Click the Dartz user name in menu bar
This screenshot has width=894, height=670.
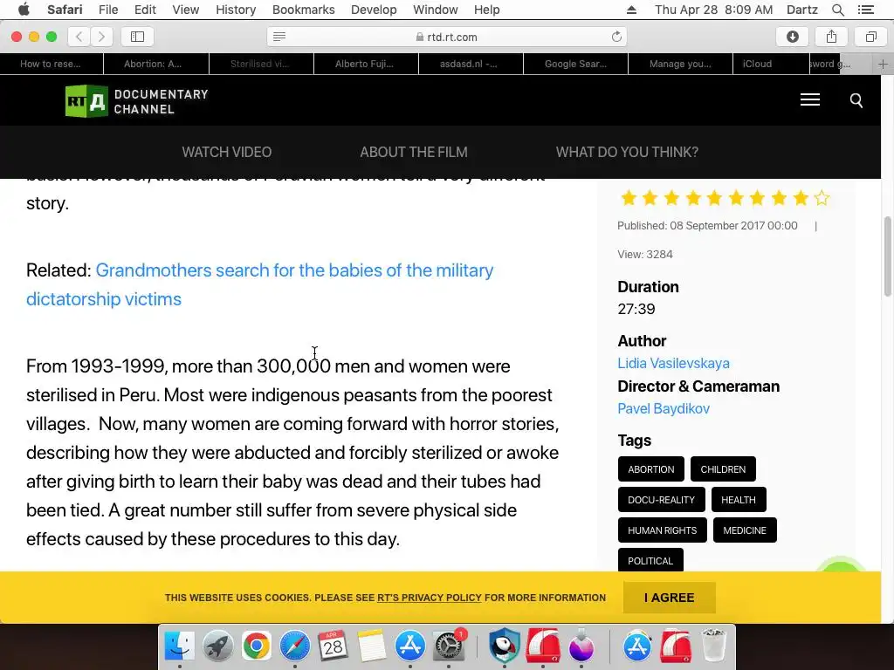(x=801, y=10)
